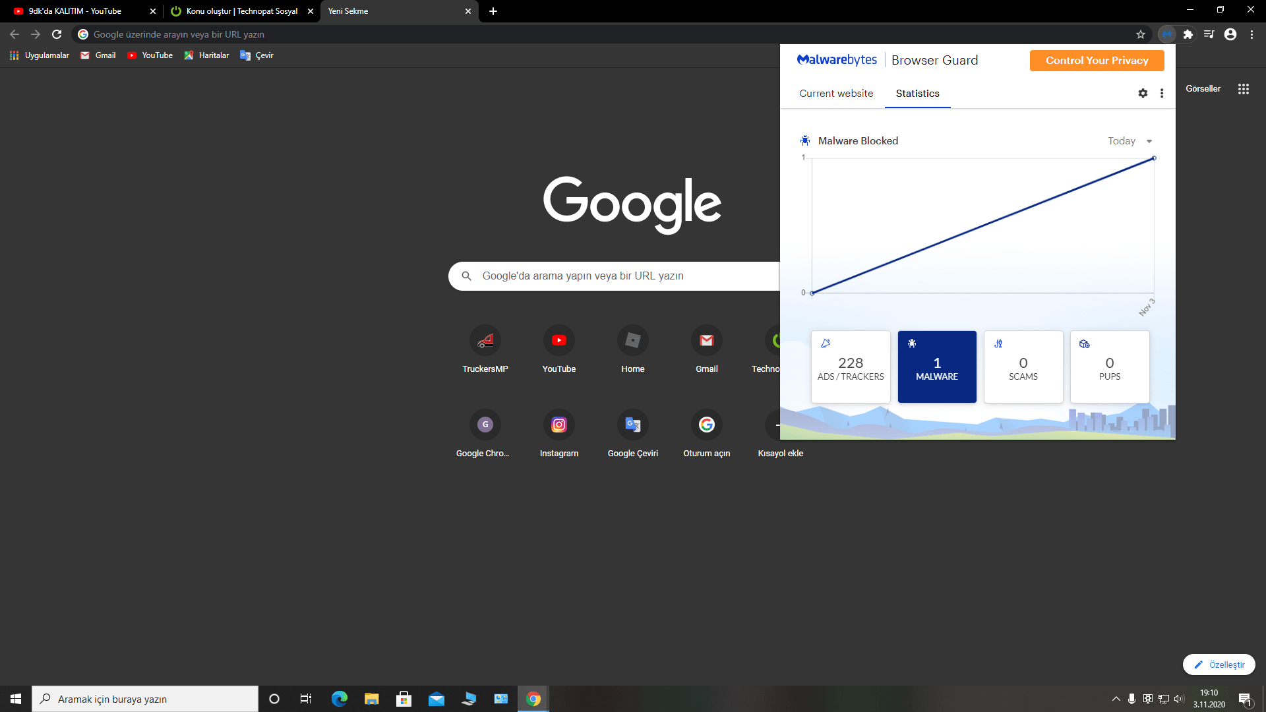1266x712 pixels.
Task: Select the Ads / Trackers stat card
Action: pos(851,367)
